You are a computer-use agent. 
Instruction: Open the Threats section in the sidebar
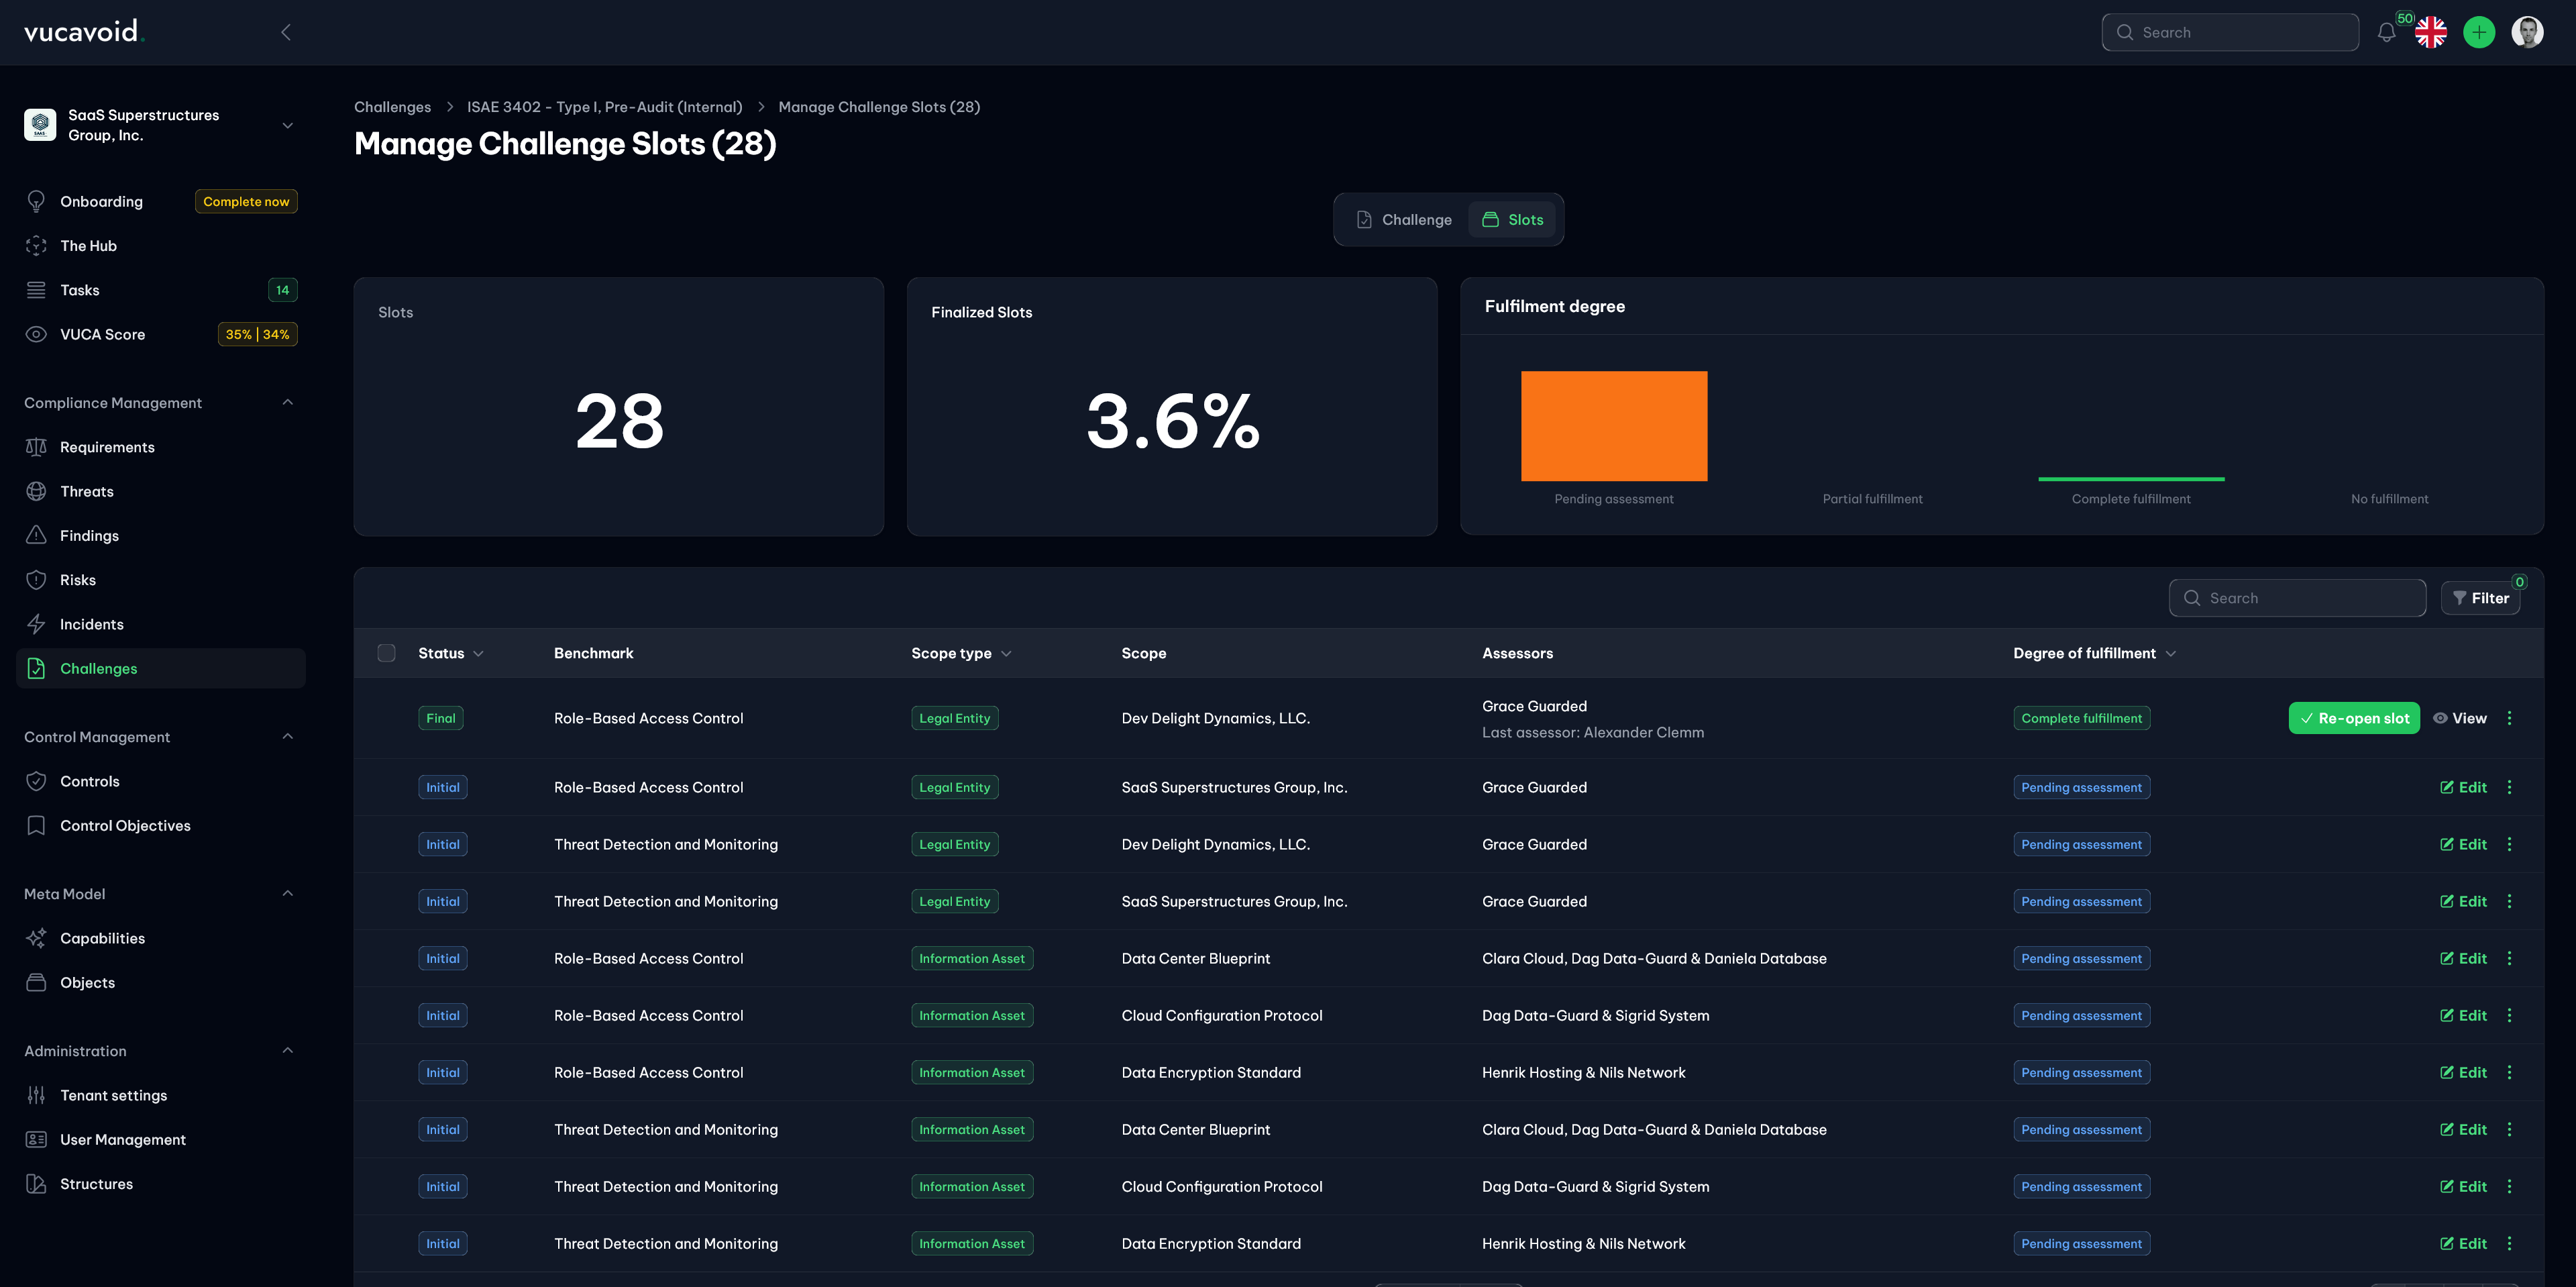(x=86, y=491)
